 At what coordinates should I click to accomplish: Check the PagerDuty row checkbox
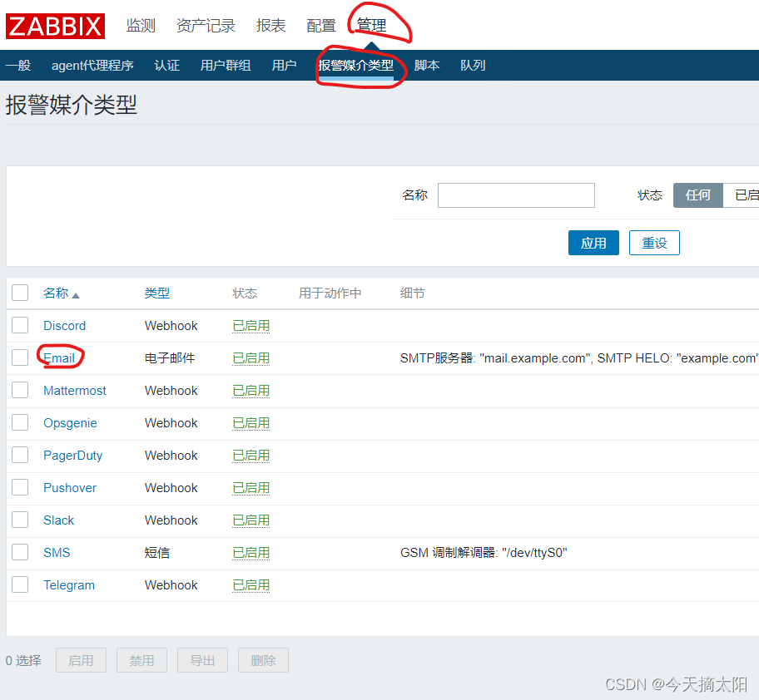click(x=20, y=455)
